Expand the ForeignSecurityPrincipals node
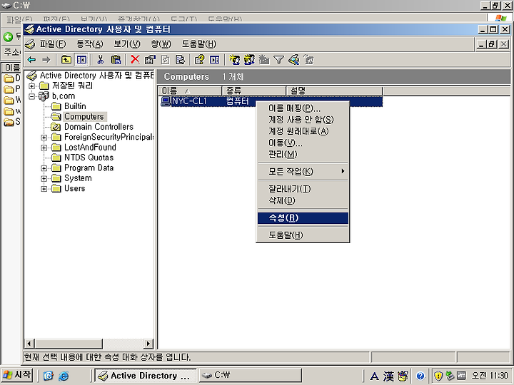The image size is (514, 385). pos(44,138)
